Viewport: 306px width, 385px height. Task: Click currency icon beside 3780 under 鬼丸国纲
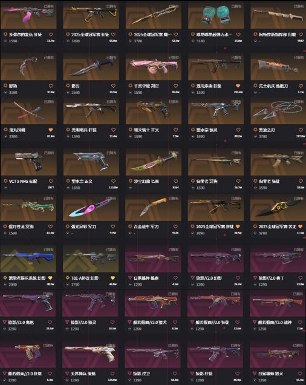click(5, 136)
